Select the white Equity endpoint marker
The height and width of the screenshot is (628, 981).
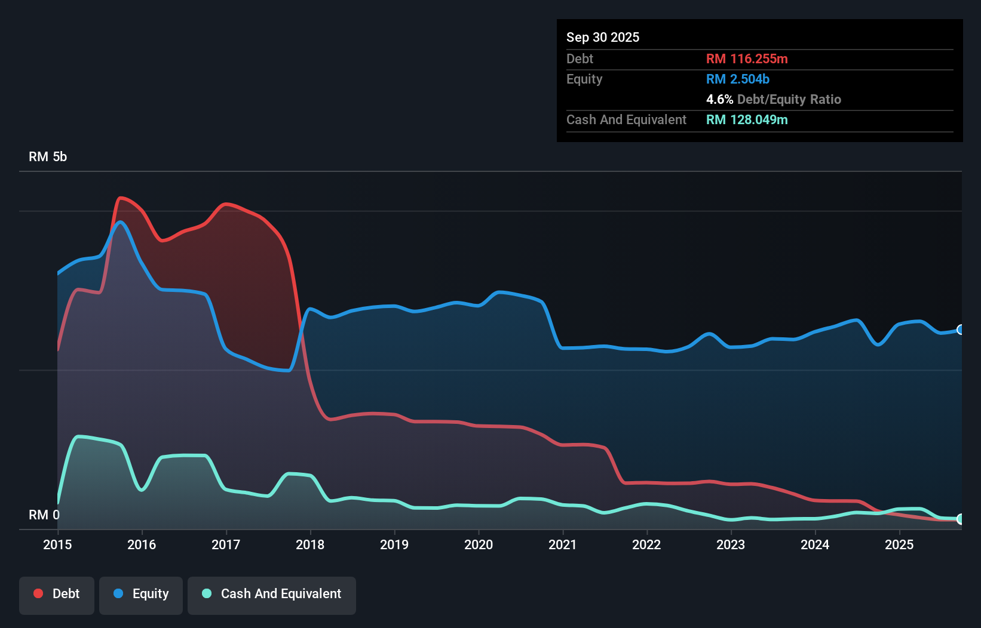(x=961, y=329)
